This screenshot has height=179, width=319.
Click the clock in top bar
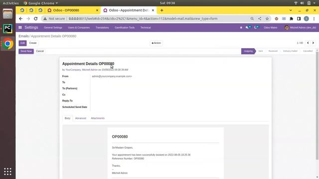(x=167, y=3)
